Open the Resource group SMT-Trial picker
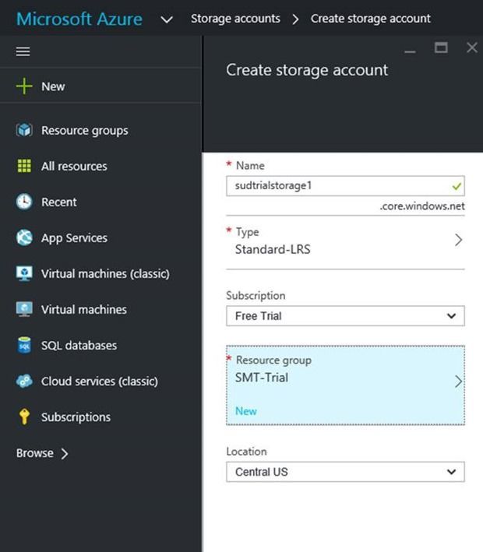 pos(345,378)
